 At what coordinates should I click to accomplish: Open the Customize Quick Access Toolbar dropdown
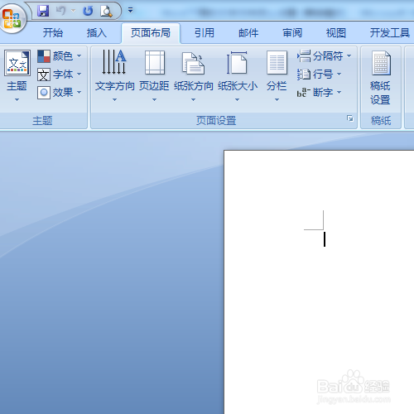(x=130, y=11)
